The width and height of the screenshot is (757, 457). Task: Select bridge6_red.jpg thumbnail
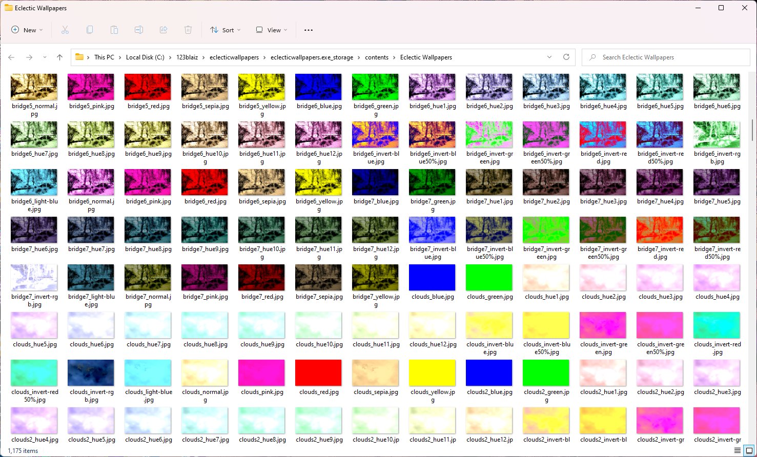[205, 182]
